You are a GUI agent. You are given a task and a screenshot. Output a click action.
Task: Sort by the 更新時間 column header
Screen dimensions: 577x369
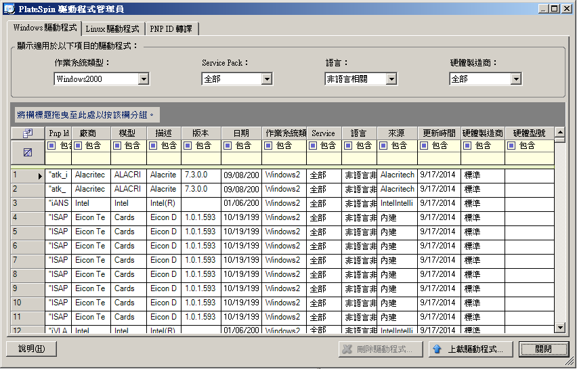coord(439,133)
